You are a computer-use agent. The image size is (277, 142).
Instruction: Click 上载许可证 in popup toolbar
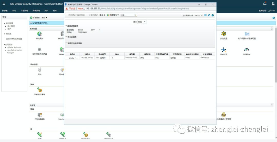click(93, 15)
